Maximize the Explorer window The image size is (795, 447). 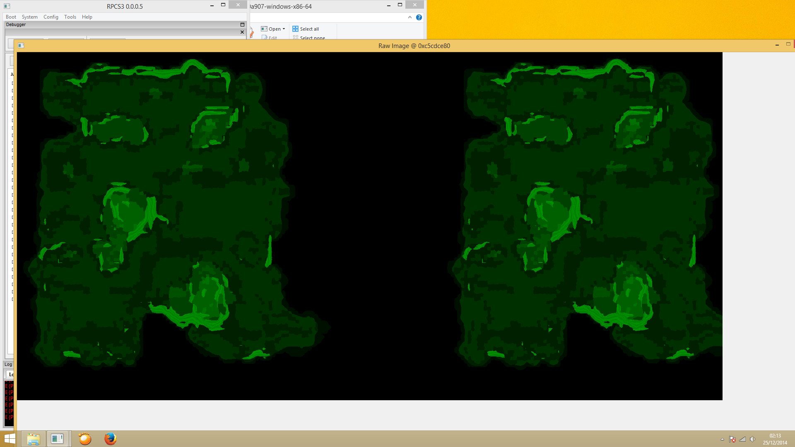pos(400,5)
